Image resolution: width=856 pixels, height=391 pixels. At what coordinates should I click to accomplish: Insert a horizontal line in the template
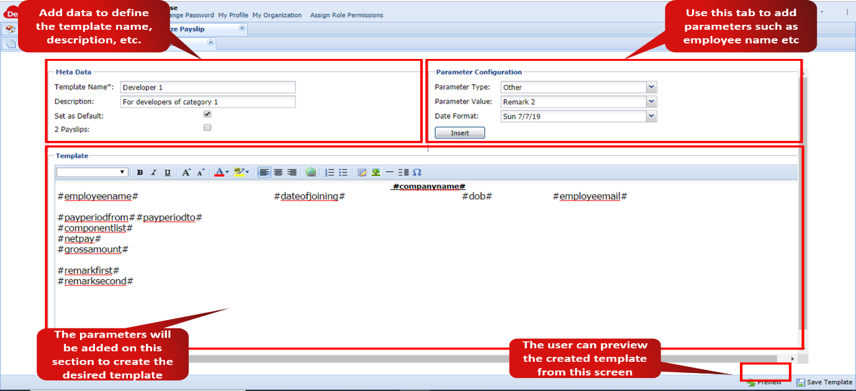pyautogui.click(x=389, y=172)
